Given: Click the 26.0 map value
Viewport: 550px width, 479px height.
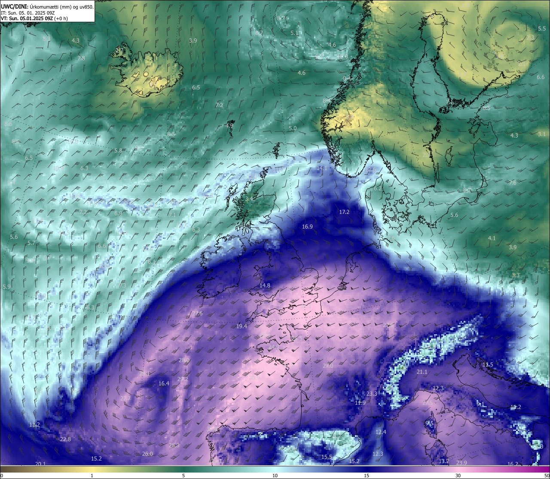Looking at the screenshot, I should pos(147,454).
